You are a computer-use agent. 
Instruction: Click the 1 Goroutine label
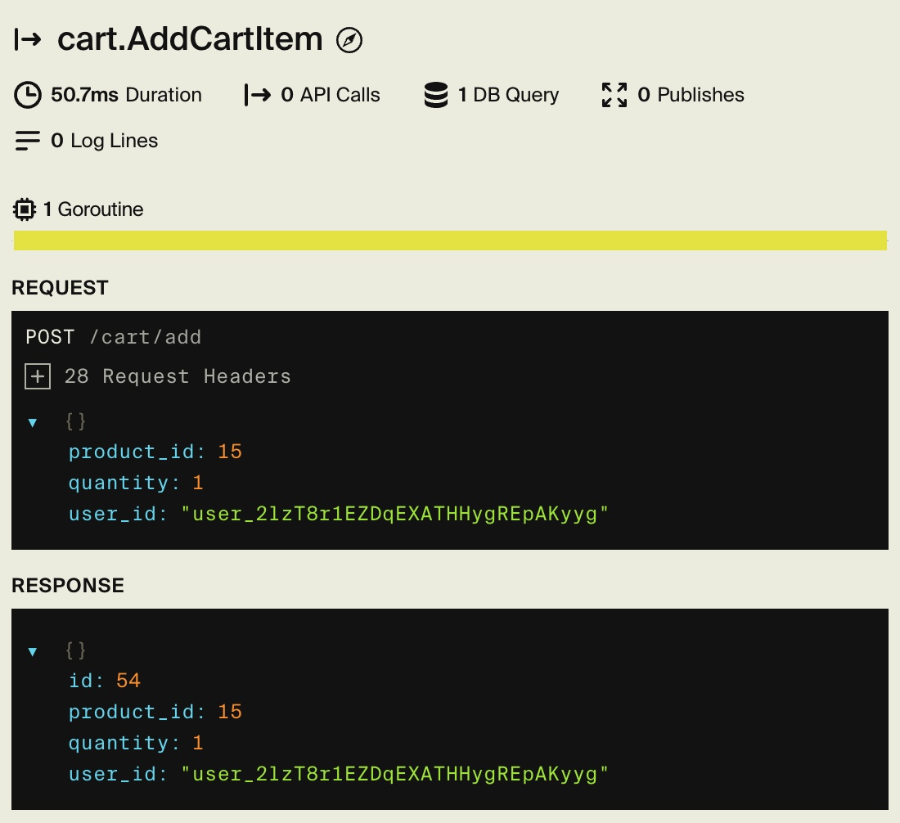(x=93, y=209)
